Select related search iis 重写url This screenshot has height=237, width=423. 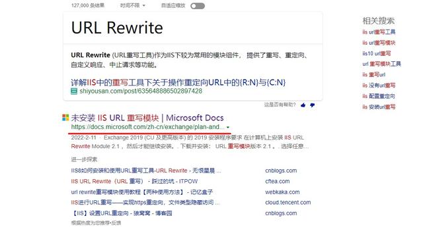tap(373, 74)
